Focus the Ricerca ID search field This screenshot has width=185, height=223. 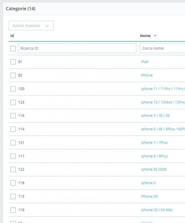point(77,48)
